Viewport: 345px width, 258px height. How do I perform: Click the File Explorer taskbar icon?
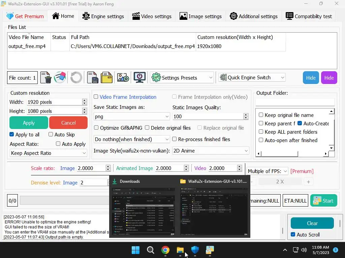(x=180, y=250)
